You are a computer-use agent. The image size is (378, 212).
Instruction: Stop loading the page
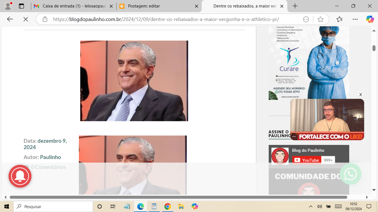25,19
